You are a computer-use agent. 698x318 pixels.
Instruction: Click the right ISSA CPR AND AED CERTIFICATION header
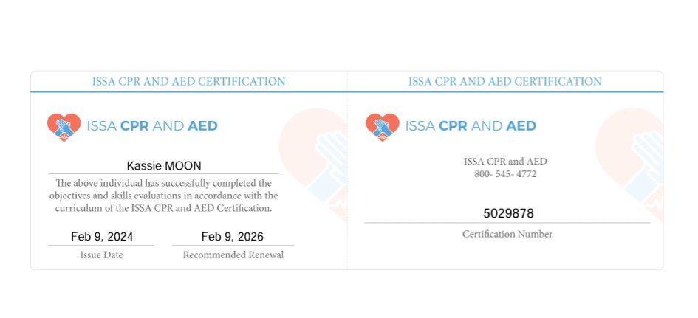pyautogui.click(x=504, y=82)
